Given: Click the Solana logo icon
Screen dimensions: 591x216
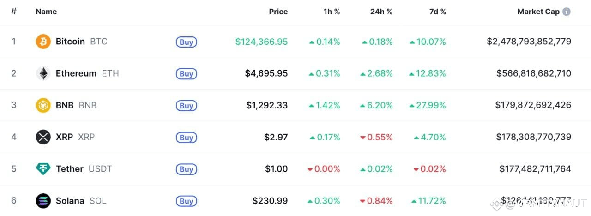Looking at the screenshot, I should coord(43,201).
